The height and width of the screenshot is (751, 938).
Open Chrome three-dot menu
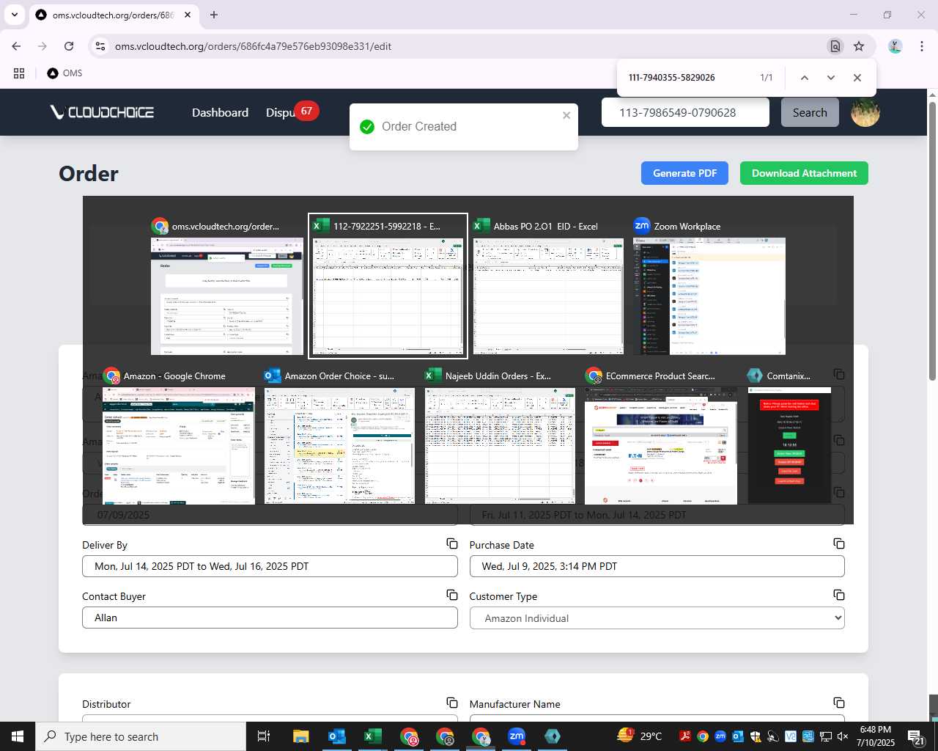(x=922, y=46)
